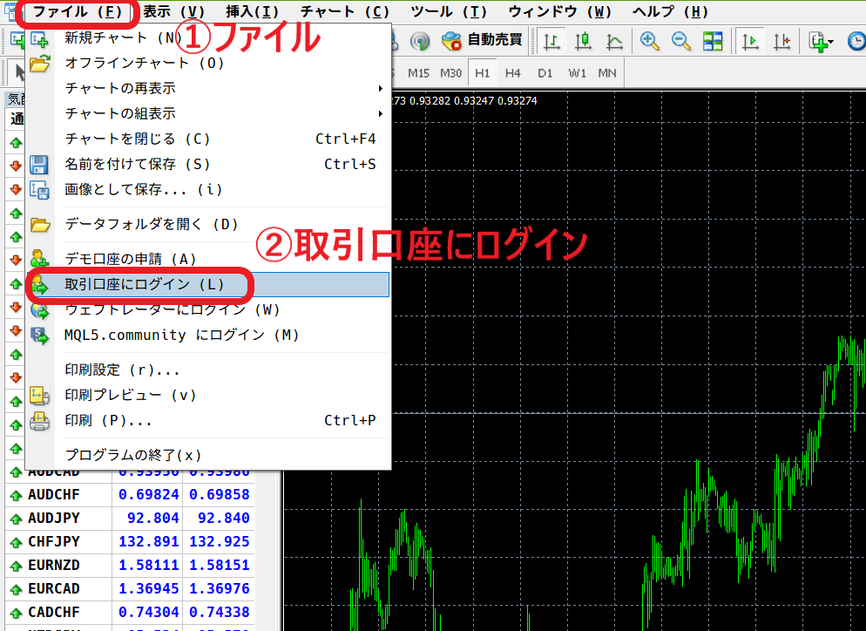Click the bar chart toolbar icon

[551, 41]
